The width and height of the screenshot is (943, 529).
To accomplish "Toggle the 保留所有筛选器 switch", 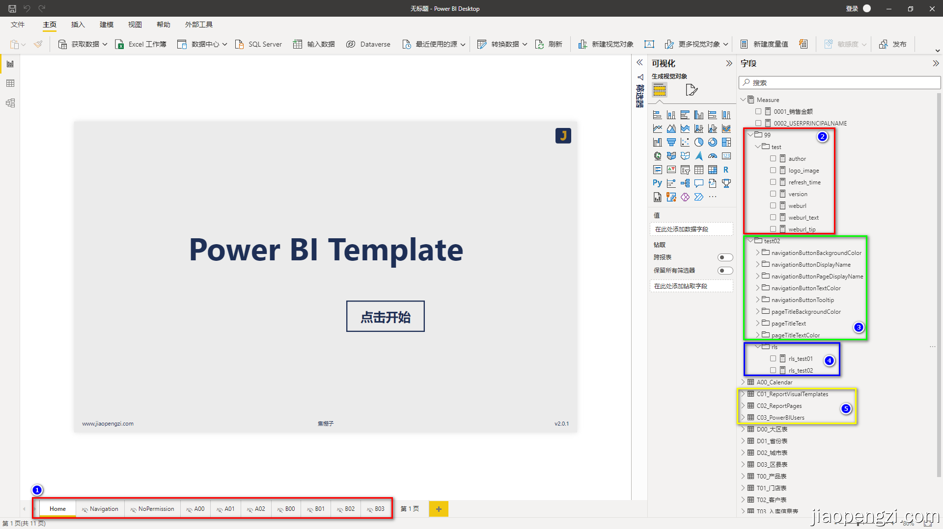I will [x=725, y=271].
